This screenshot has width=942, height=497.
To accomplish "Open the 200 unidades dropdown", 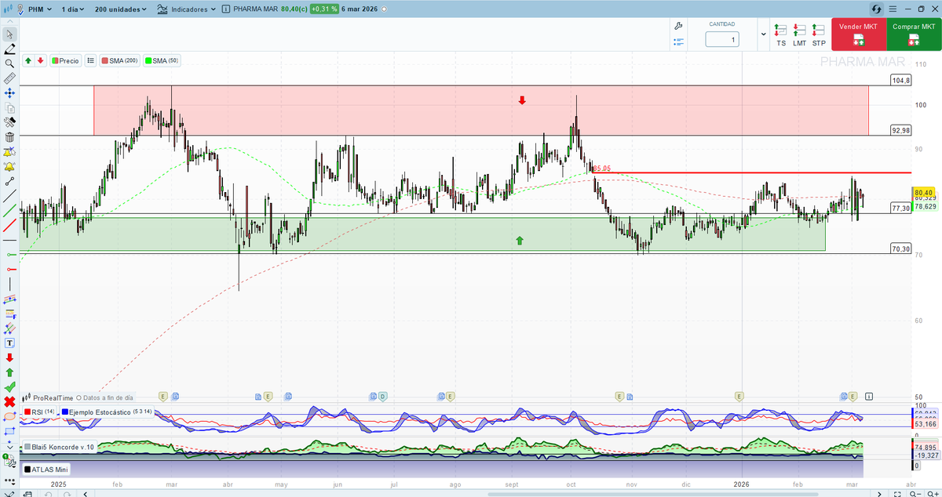I will [x=120, y=9].
